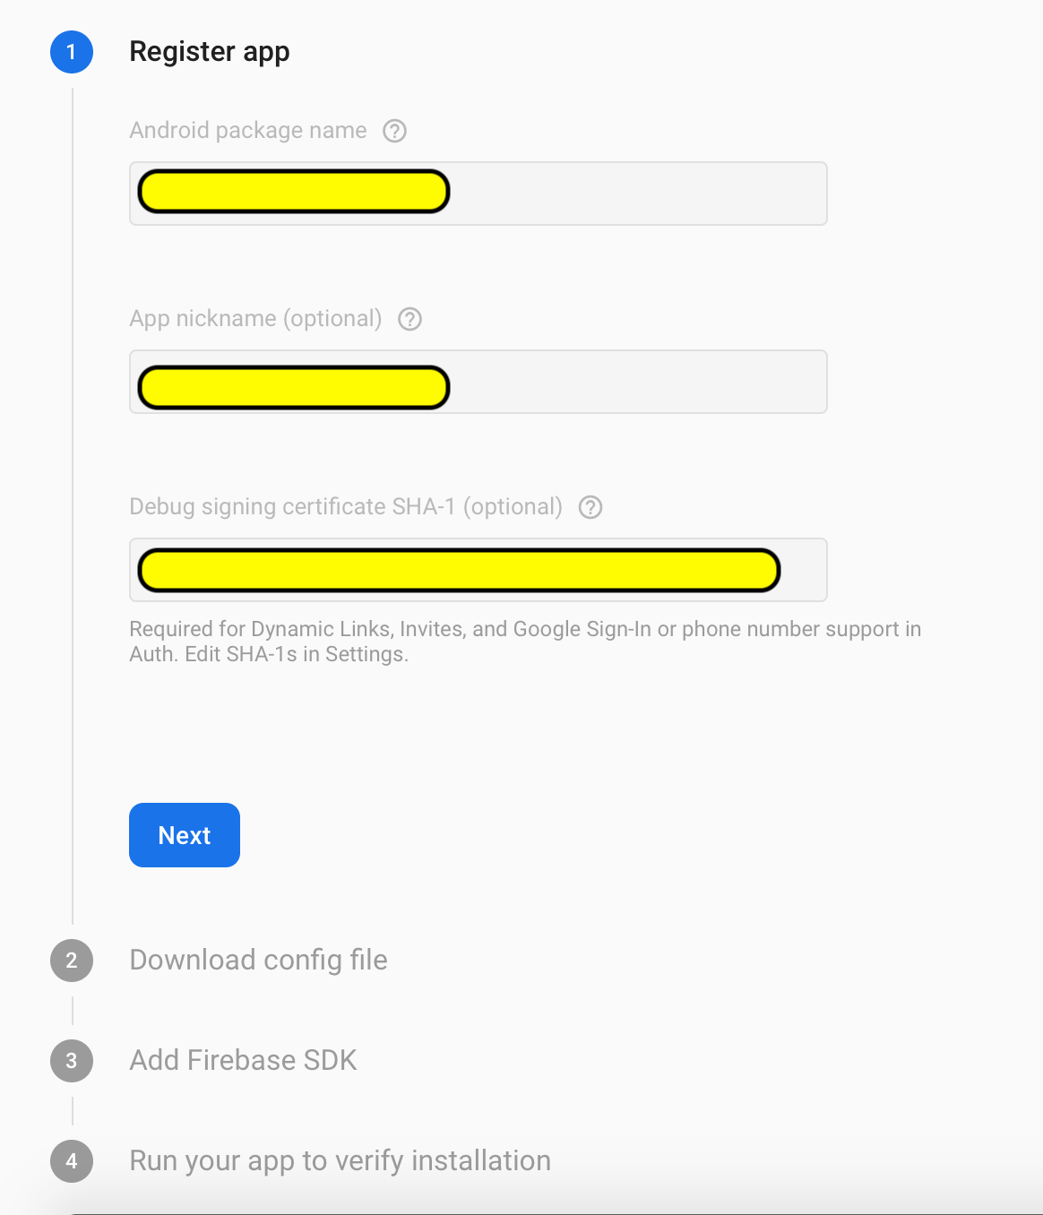
Task: Select the step 4 circle indicator
Action: (71, 1161)
